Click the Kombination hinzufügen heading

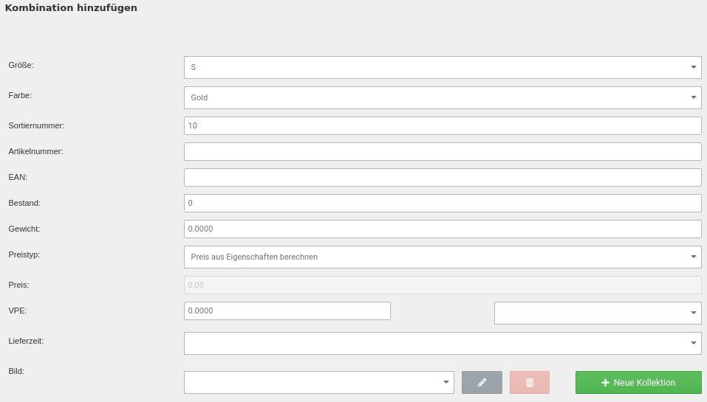(x=71, y=8)
